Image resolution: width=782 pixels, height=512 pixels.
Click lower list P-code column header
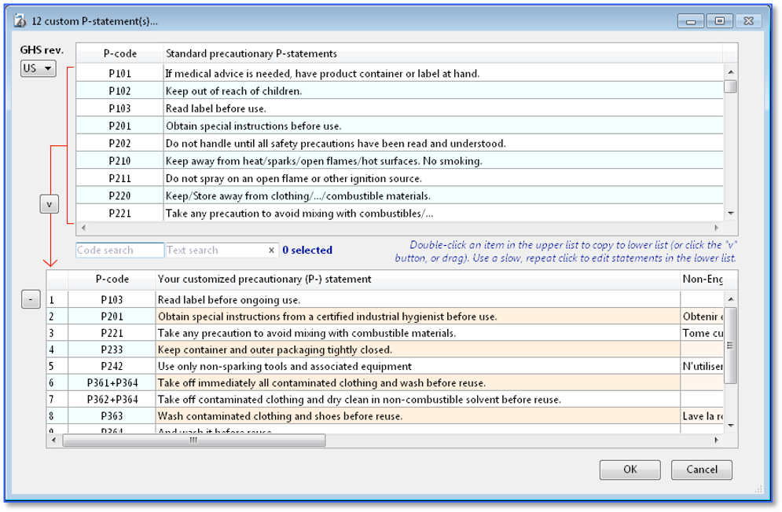click(112, 280)
